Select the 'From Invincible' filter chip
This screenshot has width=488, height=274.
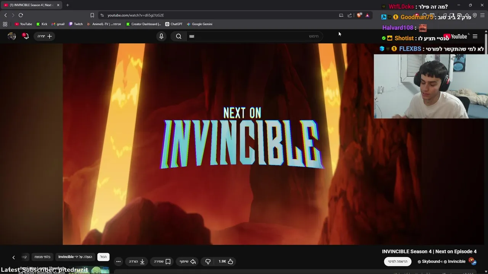pos(75,257)
